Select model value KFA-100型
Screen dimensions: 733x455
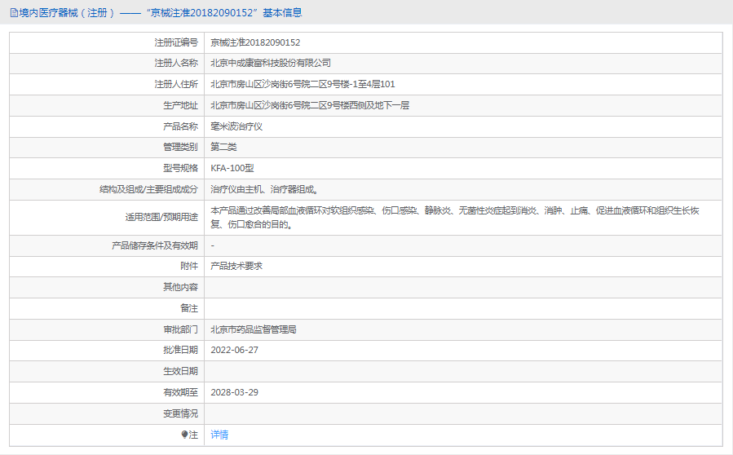[232, 168]
